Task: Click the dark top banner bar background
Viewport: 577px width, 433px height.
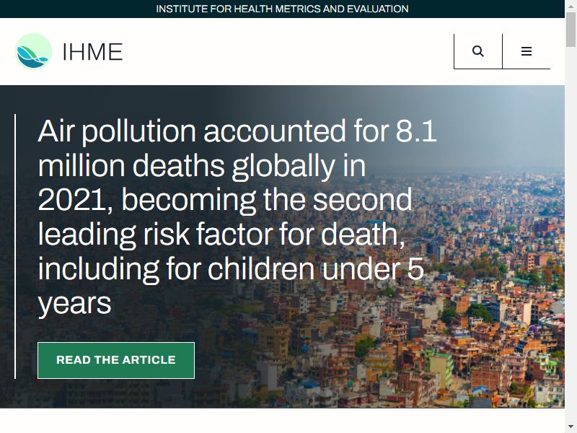Action: click(x=74, y=9)
